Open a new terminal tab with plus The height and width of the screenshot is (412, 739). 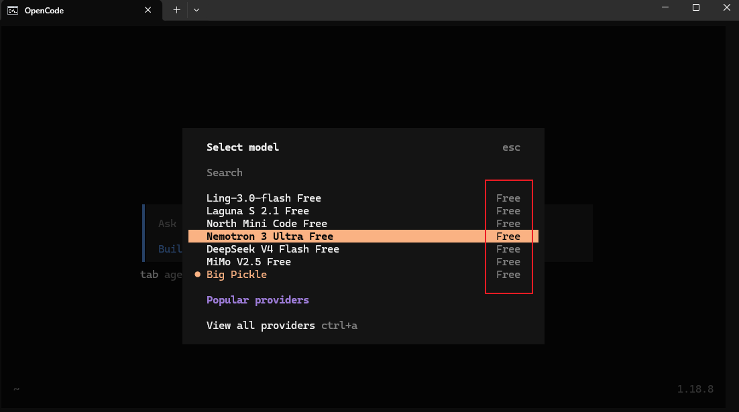pyautogui.click(x=176, y=10)
